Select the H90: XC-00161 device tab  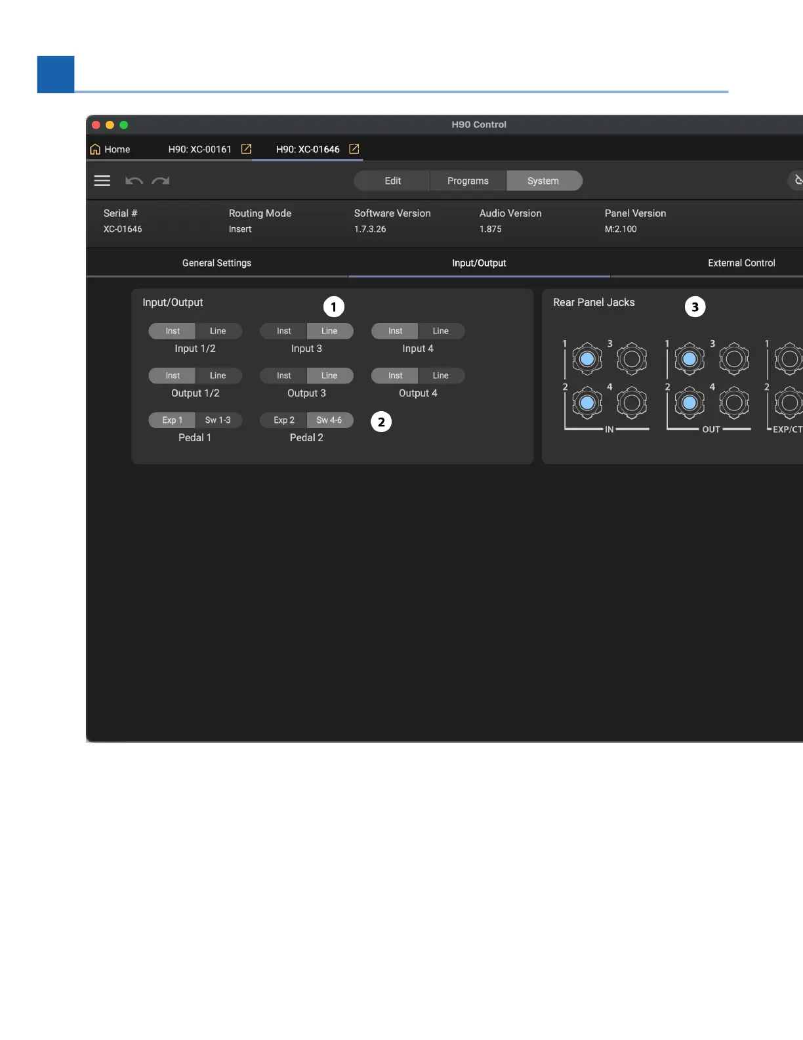click(200, 149)
